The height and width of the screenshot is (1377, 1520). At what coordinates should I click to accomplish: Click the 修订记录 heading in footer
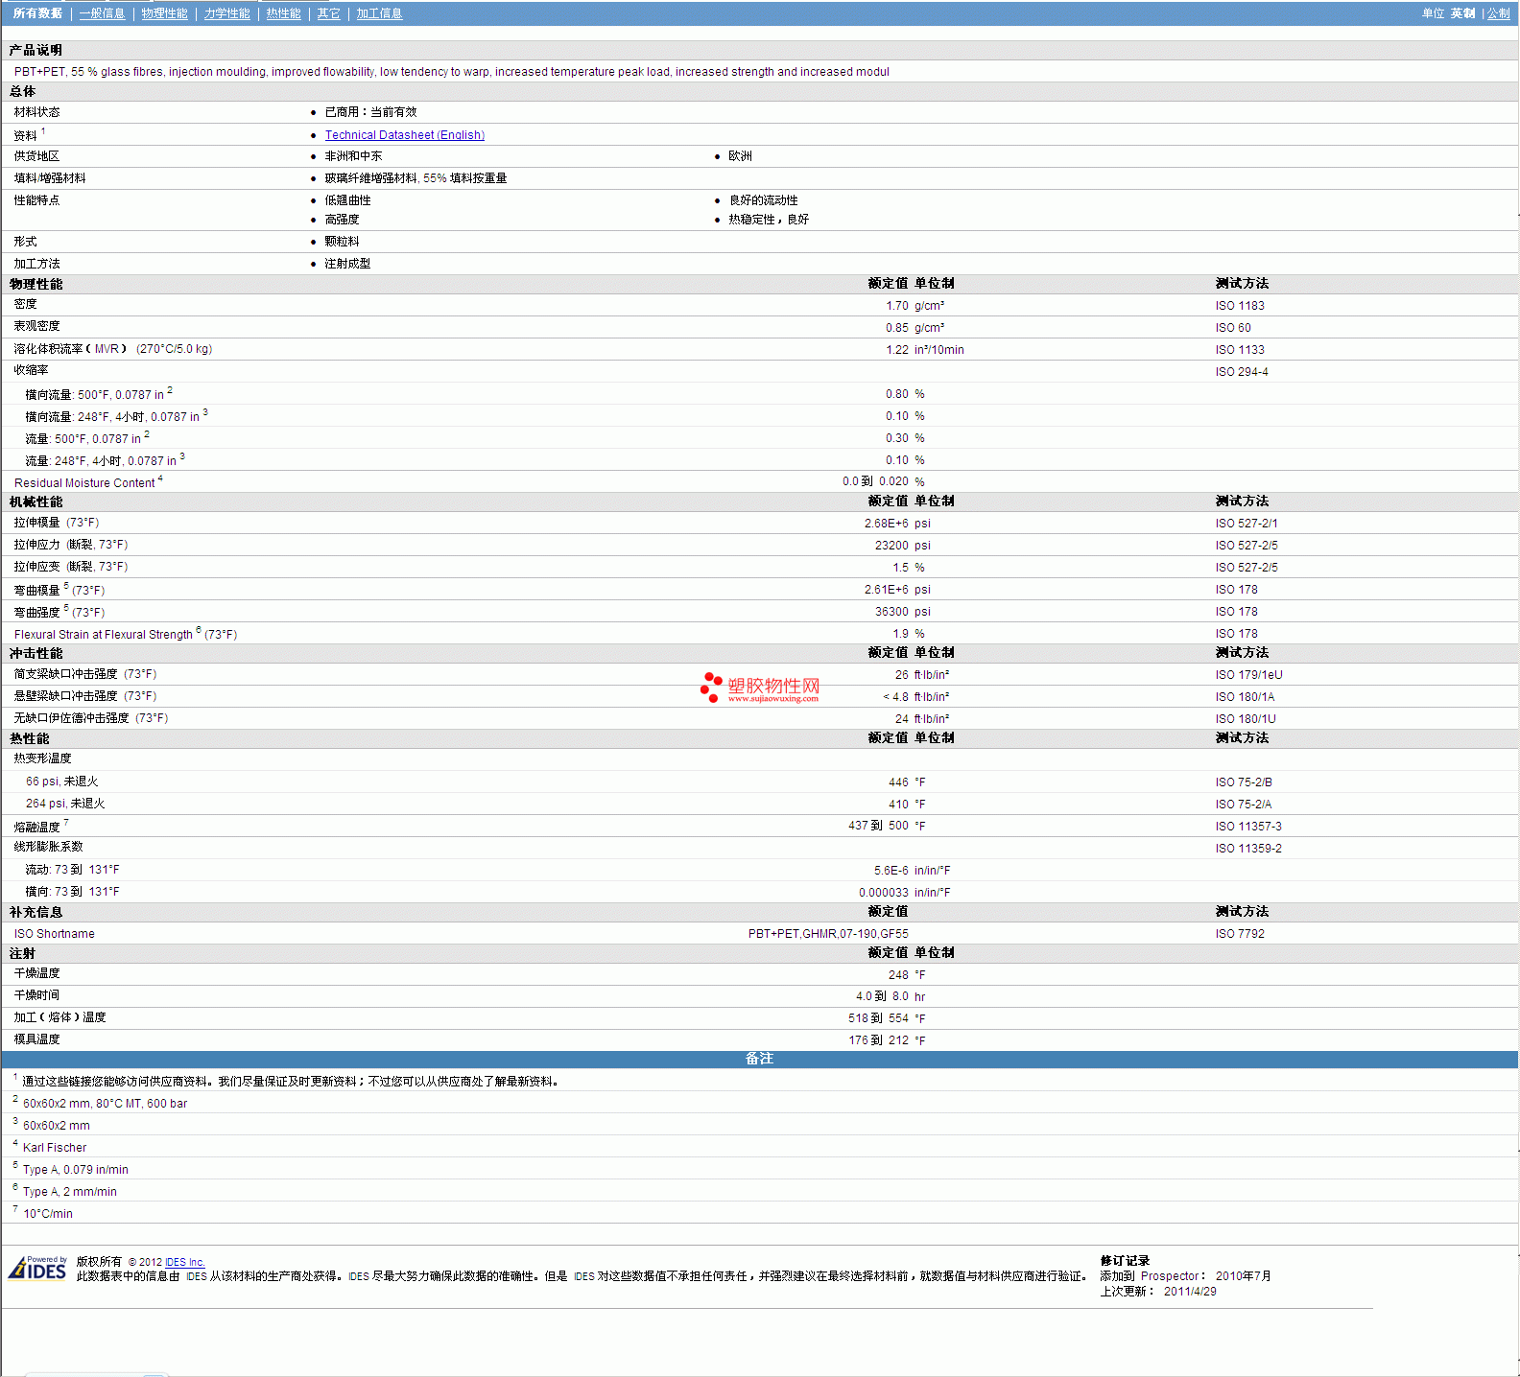[x=1125, y=1261]
